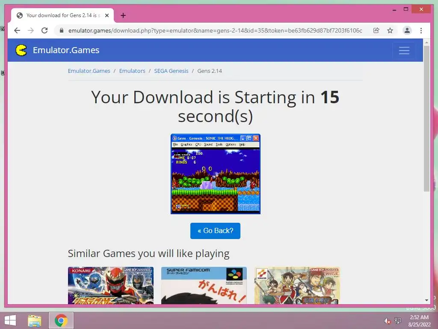Click the scrollbar up arrow

tap(426, 42)
